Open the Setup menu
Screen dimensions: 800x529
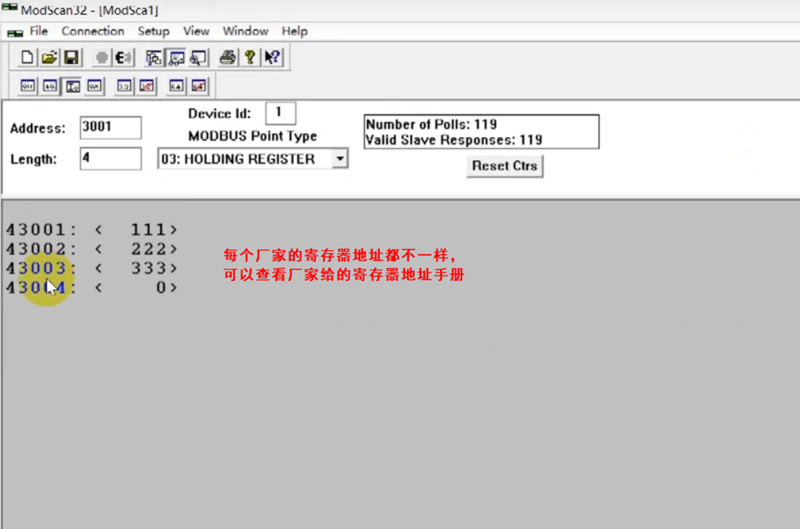click(154, 31)
